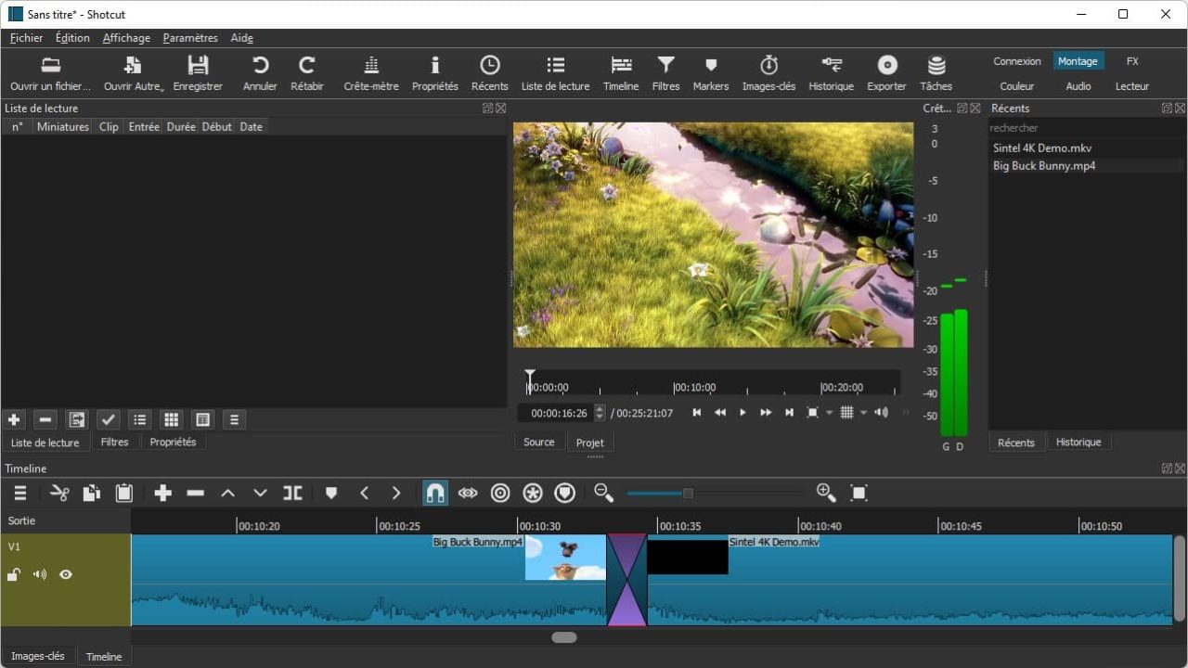
Task: Toggle ripple all tracks
Action: pyautogui.click(x=533, y=494)
